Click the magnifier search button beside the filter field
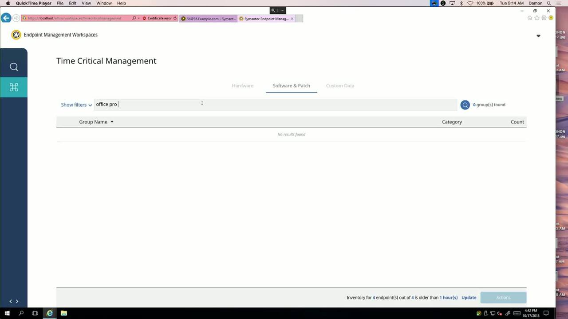This screenshot has height=319, width=568. coord(465,105)
